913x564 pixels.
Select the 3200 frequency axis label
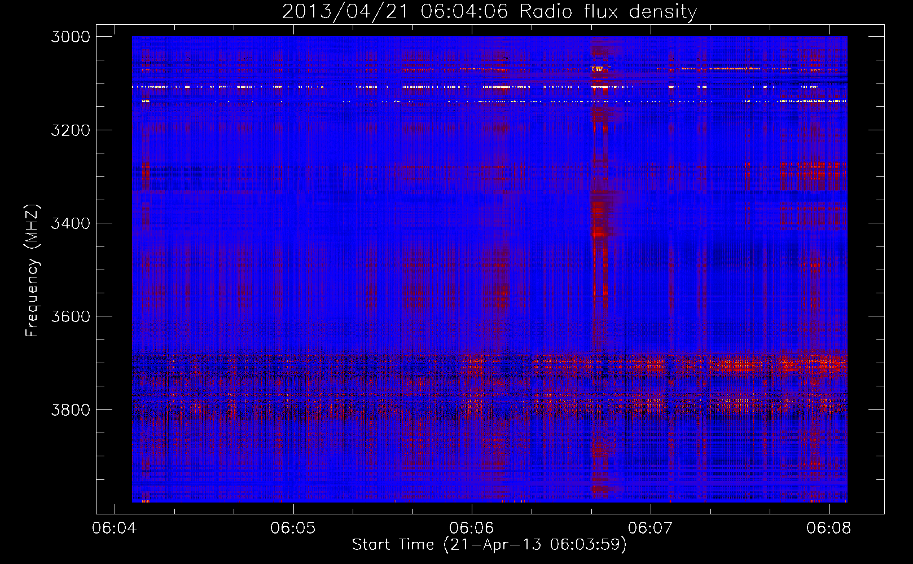[71, 130]
